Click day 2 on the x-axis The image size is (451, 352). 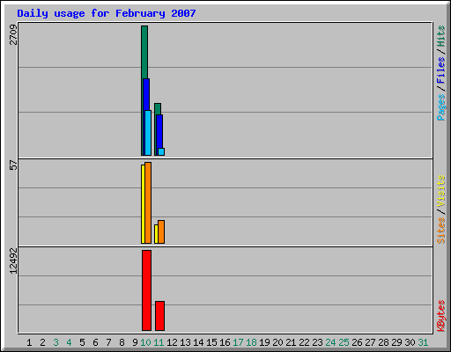coord(42,342)
